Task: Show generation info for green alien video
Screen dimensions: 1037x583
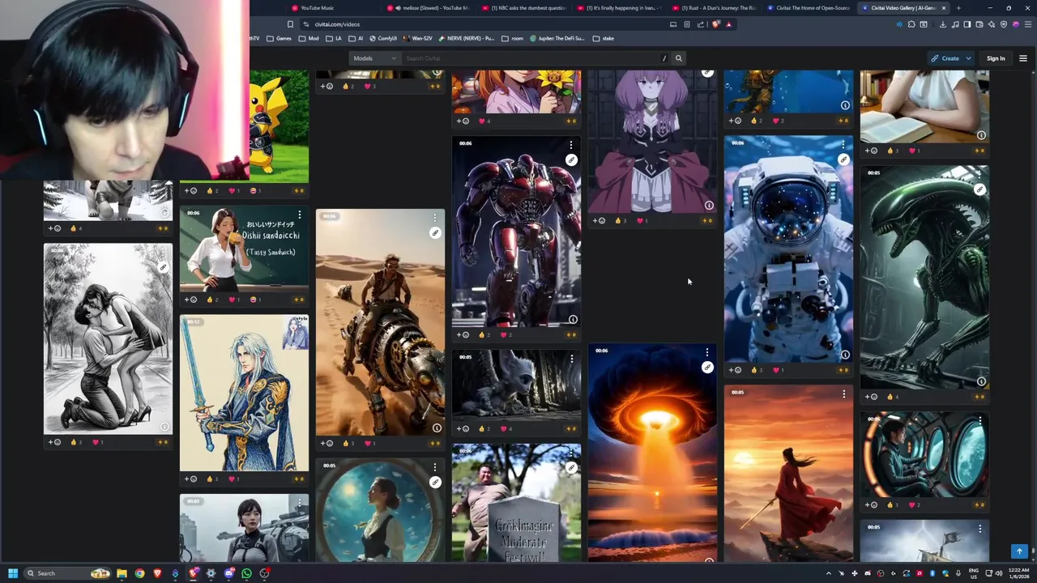Action: pyautogui.click(x=981, y=381)
